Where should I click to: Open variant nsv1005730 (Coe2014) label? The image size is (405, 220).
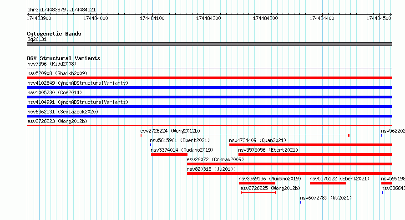click(x=55, y=92)
